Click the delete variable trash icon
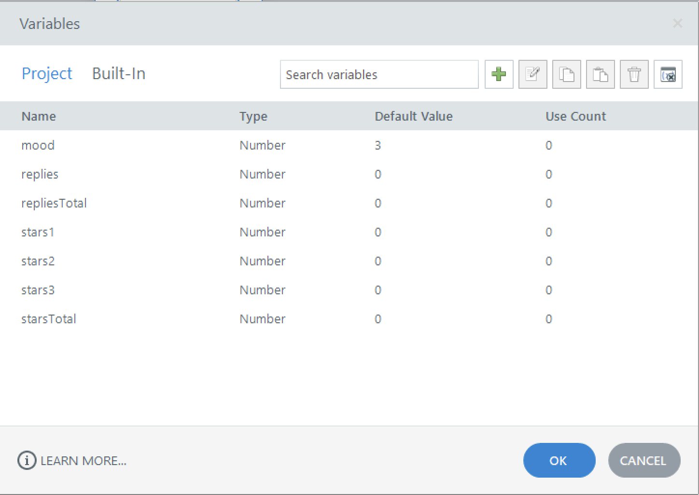Image resolution: width=699 pixels, height=495 pixels. point(634,74)
